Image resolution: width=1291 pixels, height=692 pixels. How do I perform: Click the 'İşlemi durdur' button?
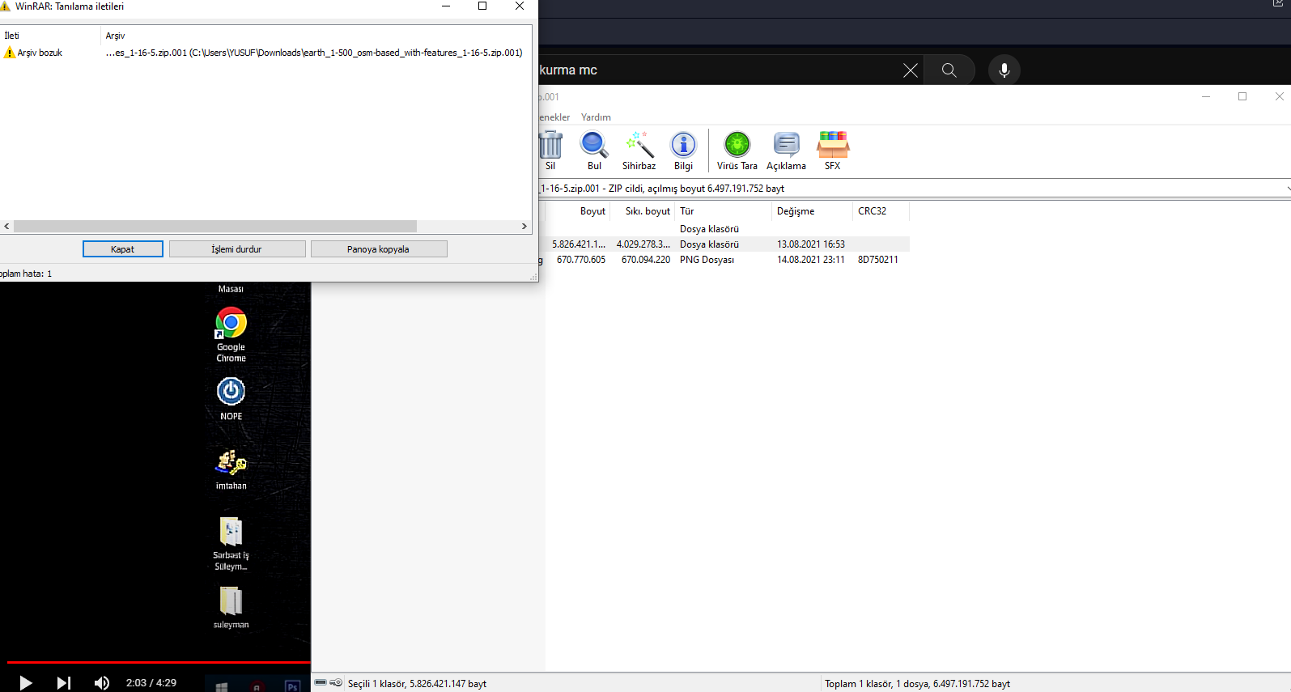[x=237, y=249]
